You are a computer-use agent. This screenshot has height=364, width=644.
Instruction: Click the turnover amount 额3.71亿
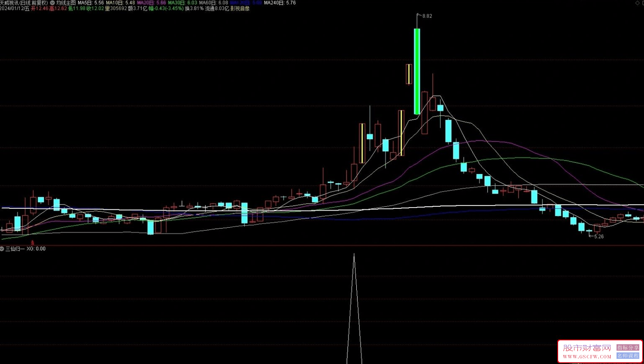[x=138, y=9]
